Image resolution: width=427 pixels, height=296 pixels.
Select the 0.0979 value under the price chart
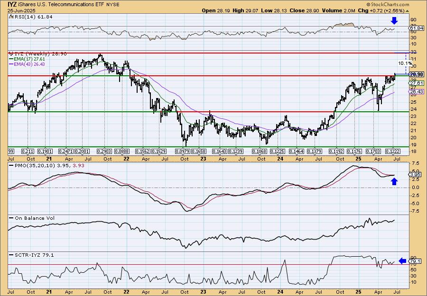click(x=183, y=152)
